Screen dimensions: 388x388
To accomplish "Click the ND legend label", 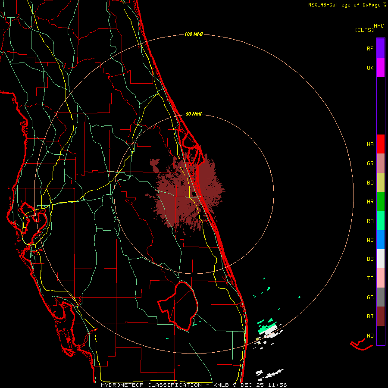I will point(370,335).
